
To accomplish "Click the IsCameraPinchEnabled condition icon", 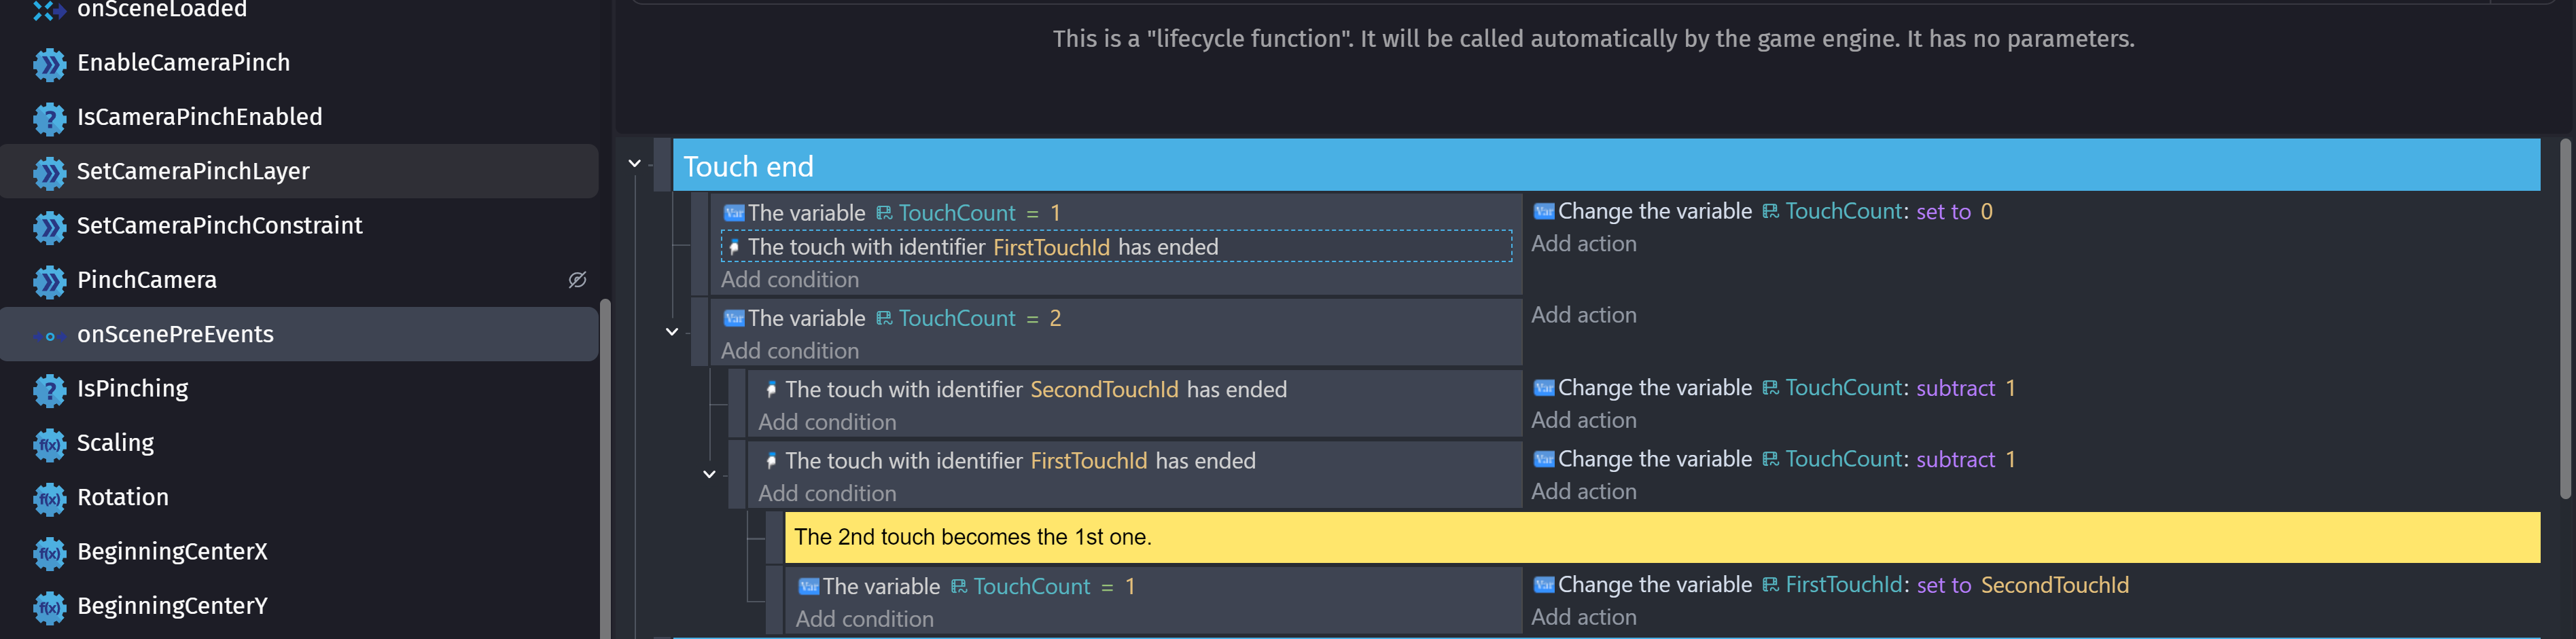I will point(49,118).
